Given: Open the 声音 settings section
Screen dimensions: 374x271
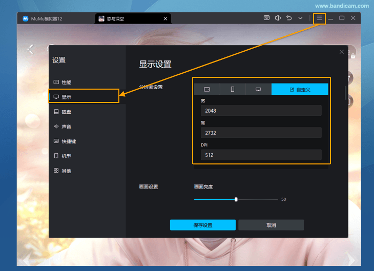Looking at the screenshot, I should (x=87, y=127).
